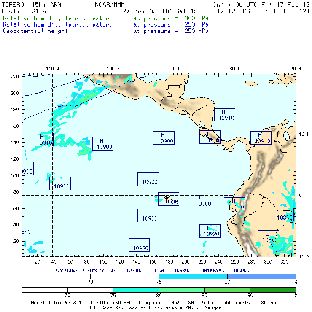Click 'Thompson' in the model info line
Screen dimensions: 312x312
point(149,303)
